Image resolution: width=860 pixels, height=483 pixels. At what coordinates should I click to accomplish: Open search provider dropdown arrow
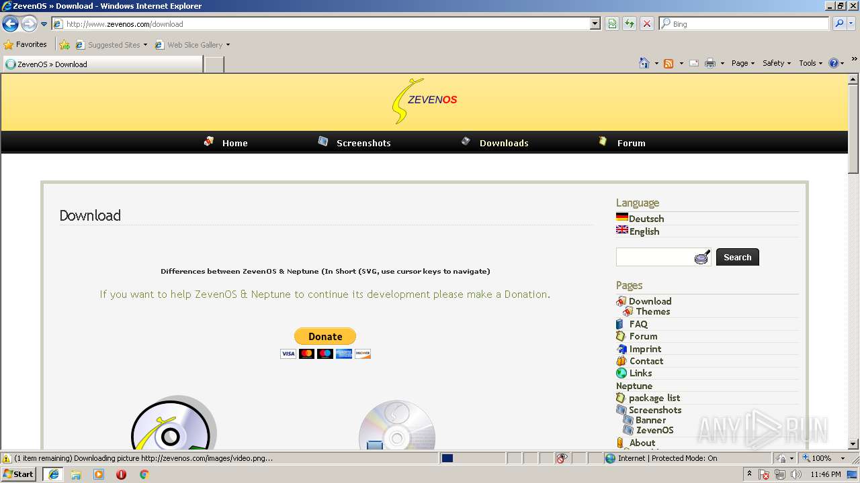click(851, 24)
